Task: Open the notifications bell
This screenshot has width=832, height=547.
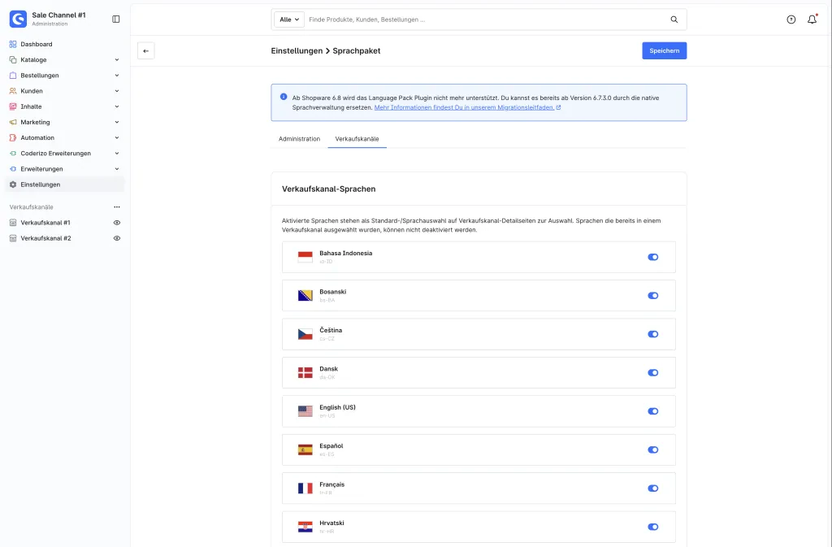Action: point(812,20)
